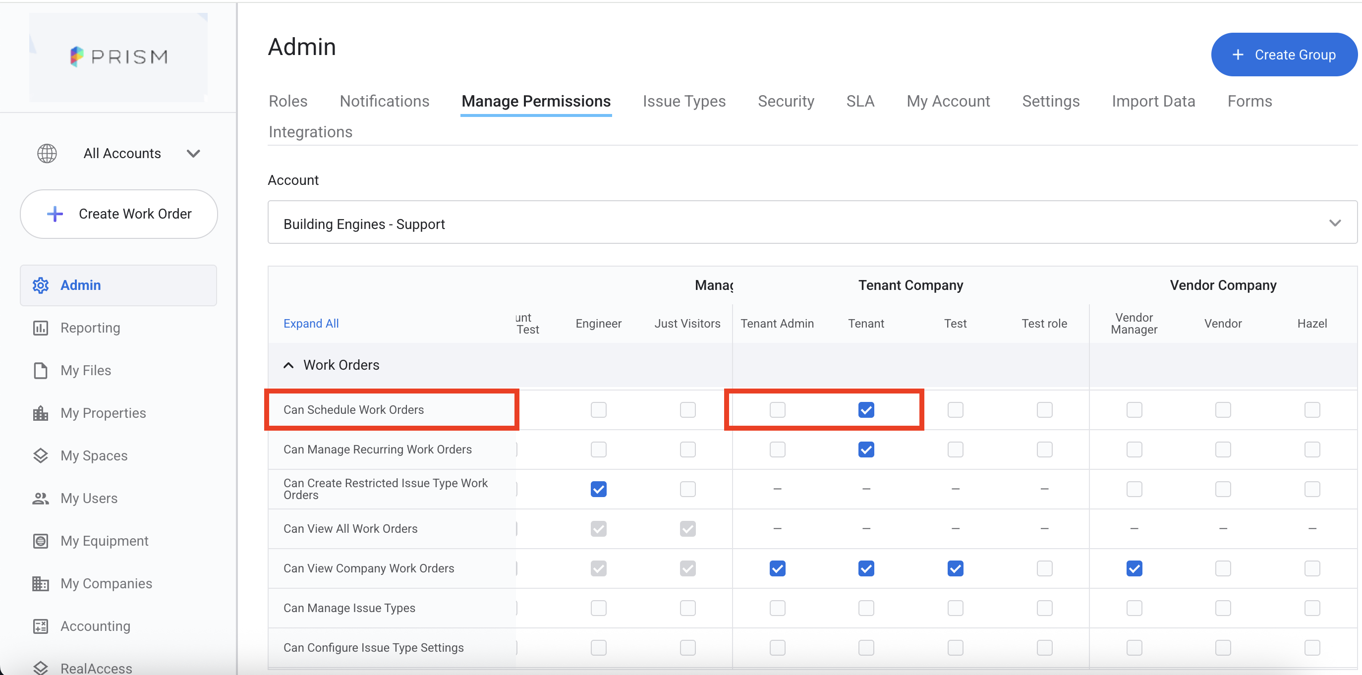Uncheck Can View Company Work Orders for Test
This screenshot has width=1362, height=675.
[x=956, y=568]
